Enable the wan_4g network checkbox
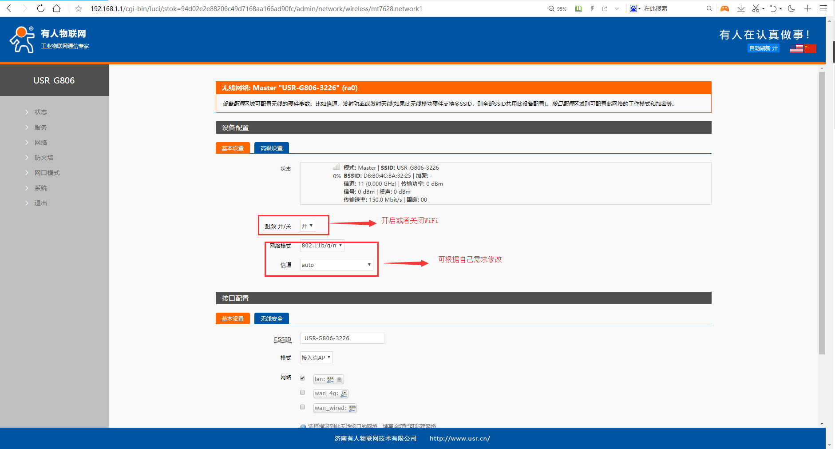Screen dimensions: 835x449 coord(302,393)
